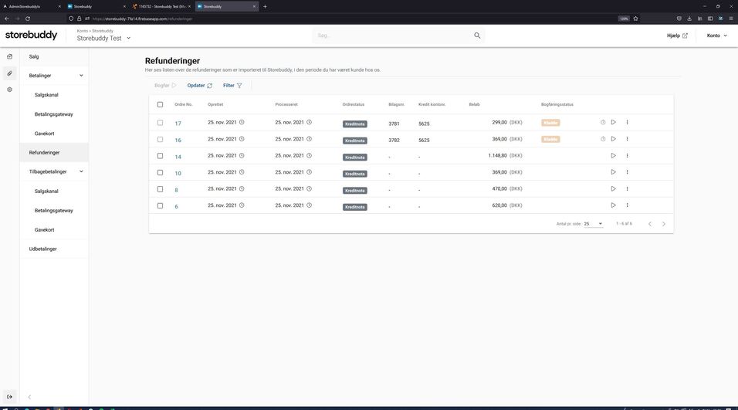Click into the Søg search field
This screenshot has height=410, width=738.
(390, 36)
